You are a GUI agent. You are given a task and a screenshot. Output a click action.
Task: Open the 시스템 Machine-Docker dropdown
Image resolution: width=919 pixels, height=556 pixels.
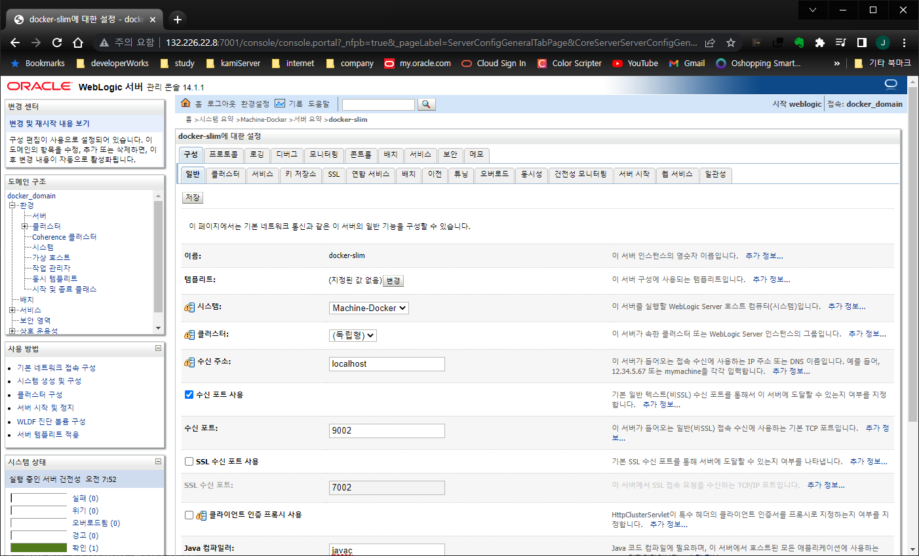click(x=369, y=308)
